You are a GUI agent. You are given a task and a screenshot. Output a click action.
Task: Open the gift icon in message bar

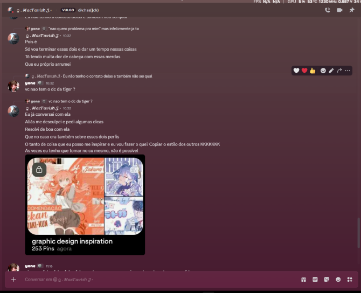tap(304, 280)
